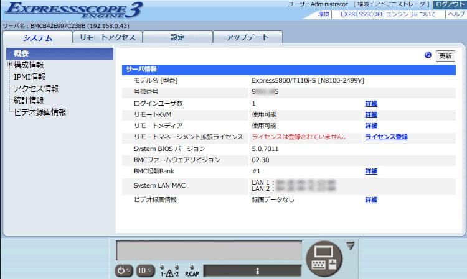Open 詳細 link for ログインユーザ数
This screenshot has height=279, width=467.
pos(371,103)
